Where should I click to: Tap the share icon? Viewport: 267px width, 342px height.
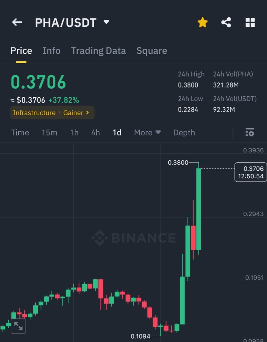[x=226, y=22]
